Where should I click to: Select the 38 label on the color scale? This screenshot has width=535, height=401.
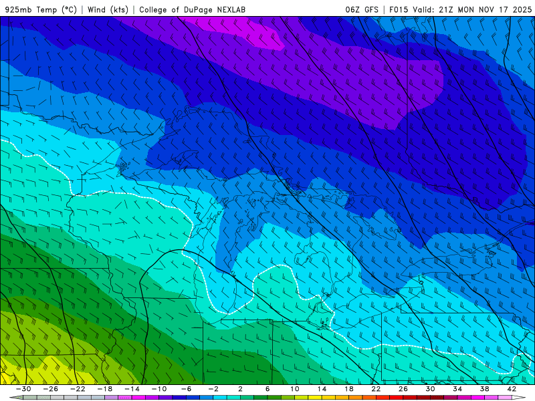click(484, 389)
